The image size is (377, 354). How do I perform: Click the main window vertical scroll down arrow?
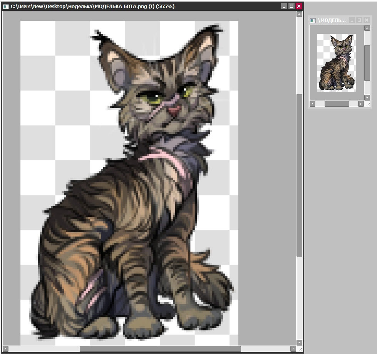[x=299, y=342]
